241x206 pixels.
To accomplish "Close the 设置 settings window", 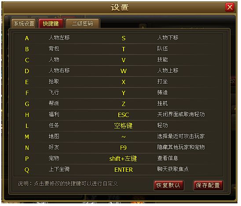I will pos(230,7).
